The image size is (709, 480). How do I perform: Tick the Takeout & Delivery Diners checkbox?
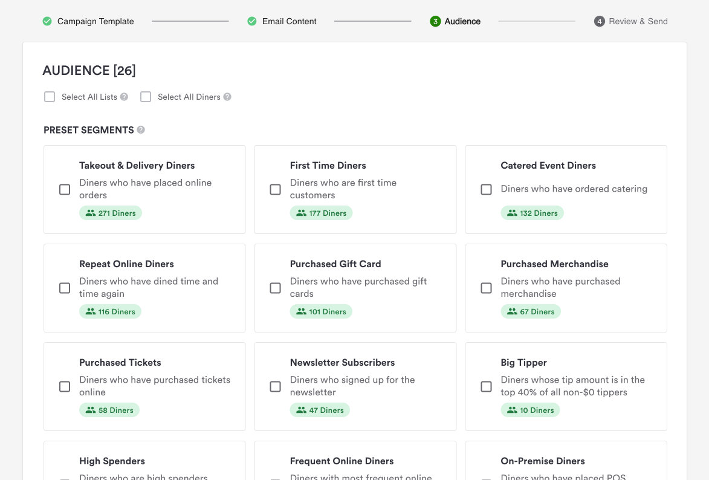[65, 189]
